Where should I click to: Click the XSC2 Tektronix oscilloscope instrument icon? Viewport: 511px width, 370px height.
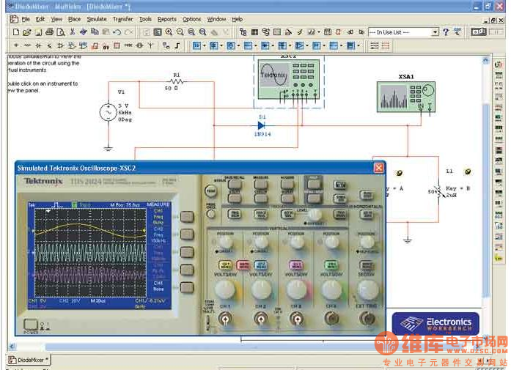(289, 79)
